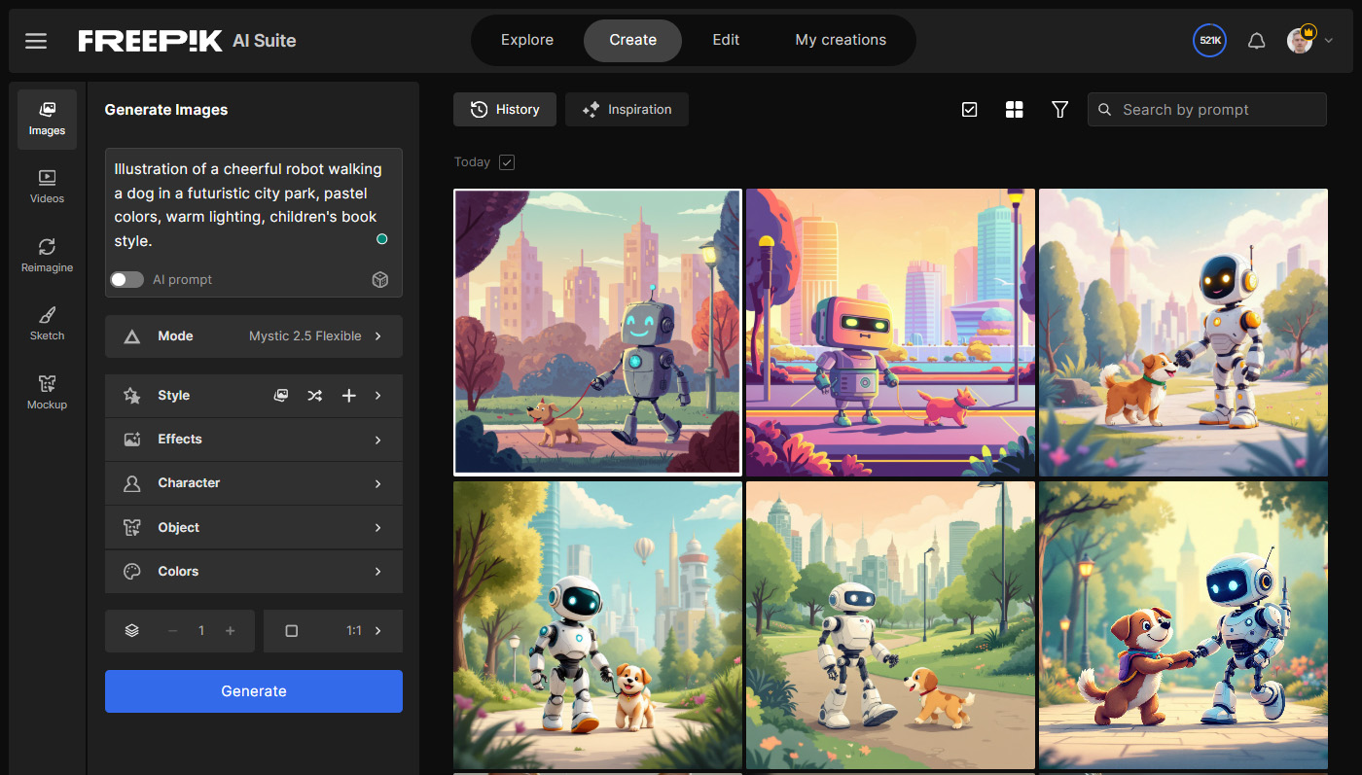Shuffle the style randomly
Screen dimensions: 1362x775
(314, 396)
